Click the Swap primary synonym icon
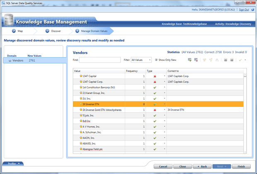Screen dimensions: 257x174 pos(217,60)
